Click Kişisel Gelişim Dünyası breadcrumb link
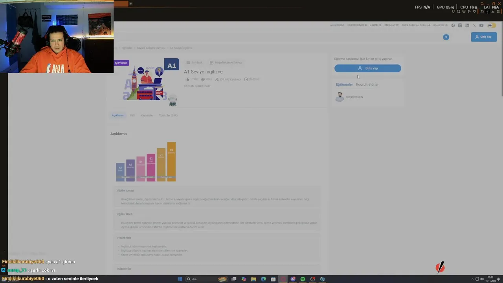This screenshot has height=283, width=503. pos(151,48)
